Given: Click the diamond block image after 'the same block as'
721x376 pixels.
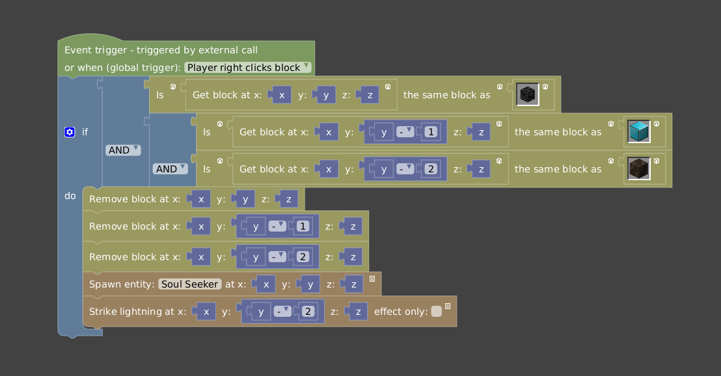Looking at the screenshot, I should (638, 131).
